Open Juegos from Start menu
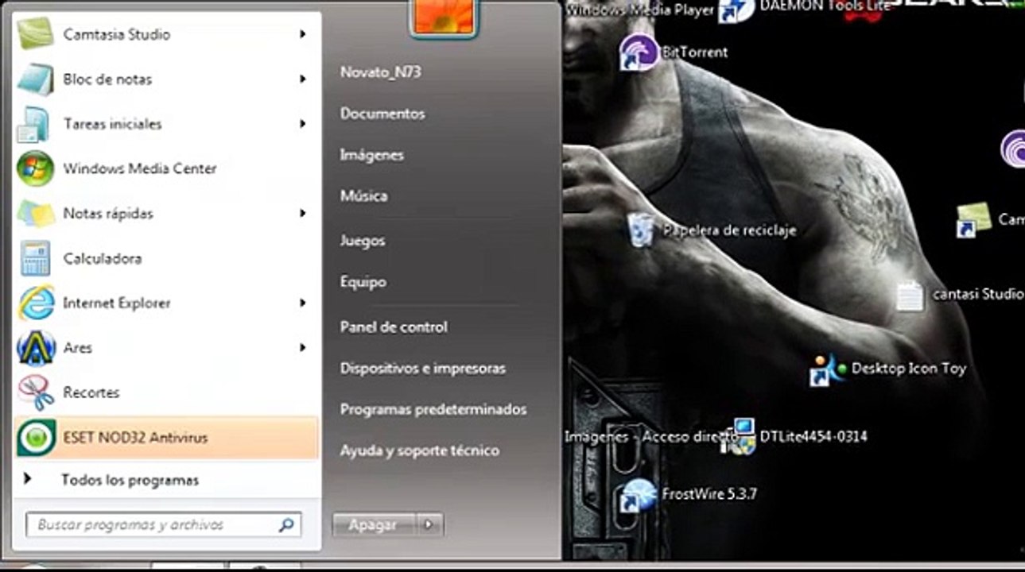Viewport: 1025px width, 572px height. point(363,241)
